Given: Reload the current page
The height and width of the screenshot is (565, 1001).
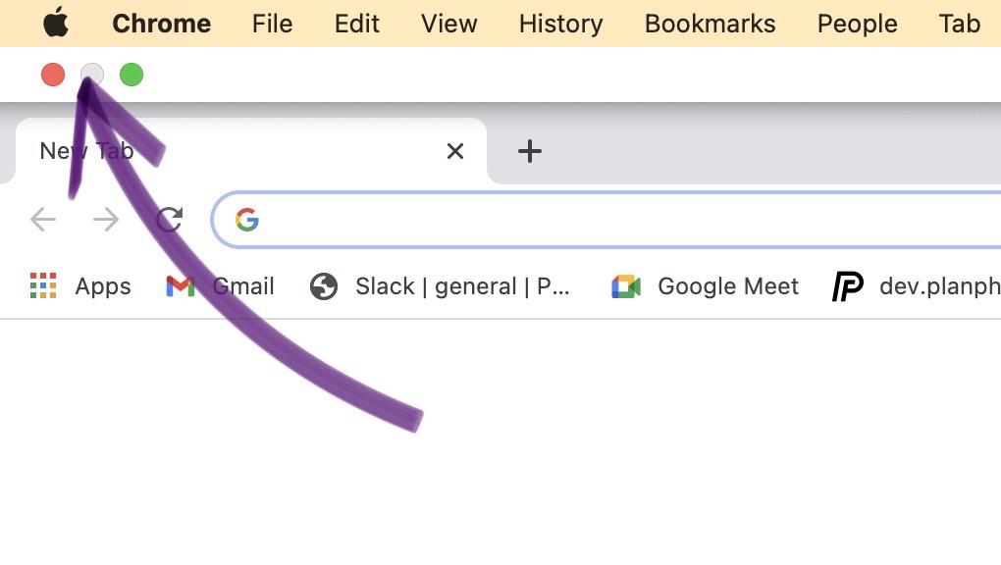Looking at the screenshot, I should coord(168,220).
